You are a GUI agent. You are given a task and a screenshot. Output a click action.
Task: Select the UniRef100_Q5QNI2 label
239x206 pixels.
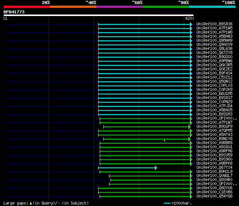(214, 82)
